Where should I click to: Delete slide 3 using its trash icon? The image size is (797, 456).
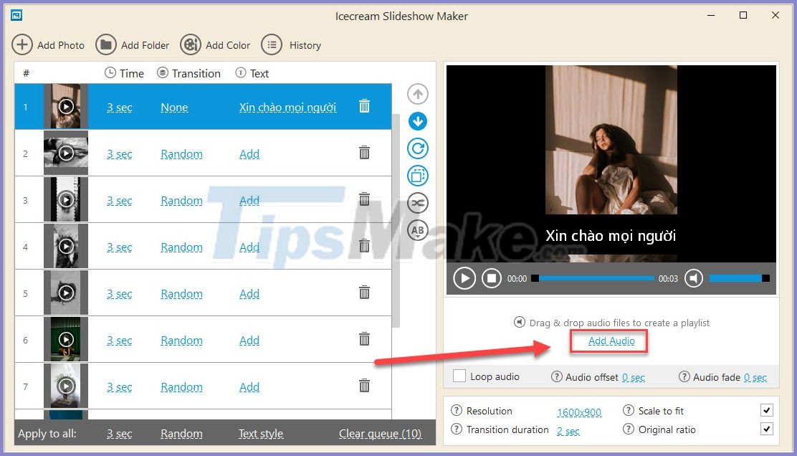(x=364, y=200)
